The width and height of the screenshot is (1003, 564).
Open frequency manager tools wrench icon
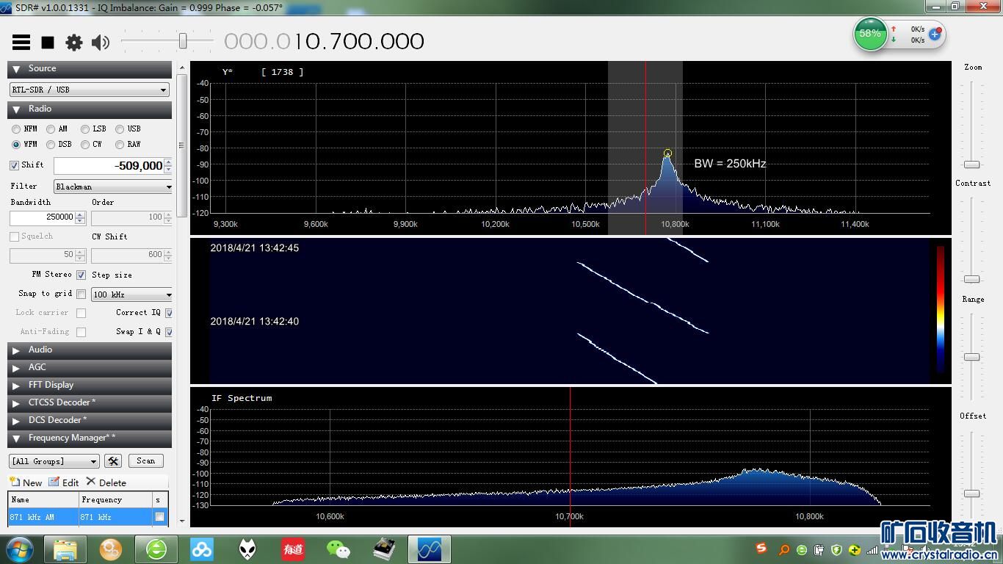(113, 461)
